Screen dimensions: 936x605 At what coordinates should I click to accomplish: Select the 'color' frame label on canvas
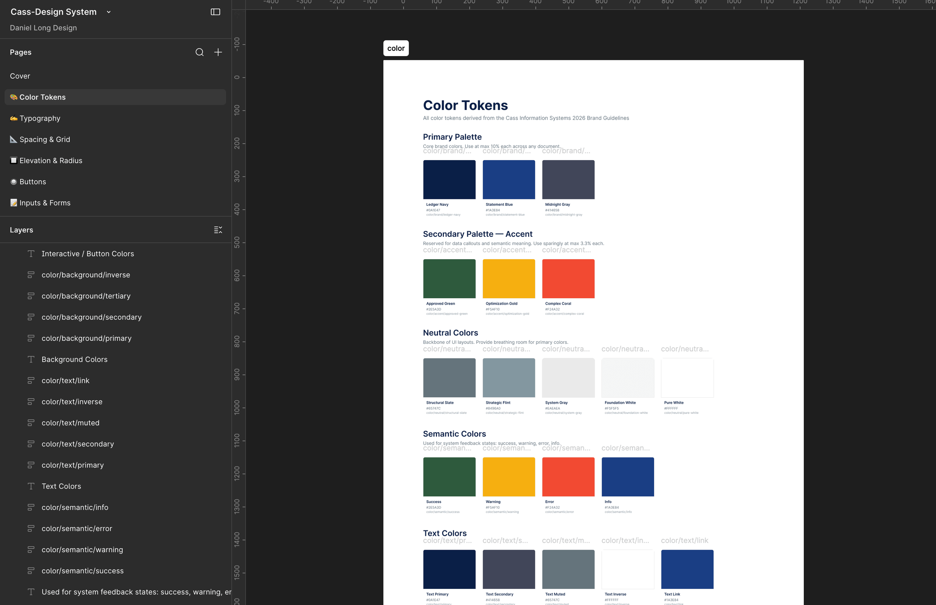tap(396, 48)
